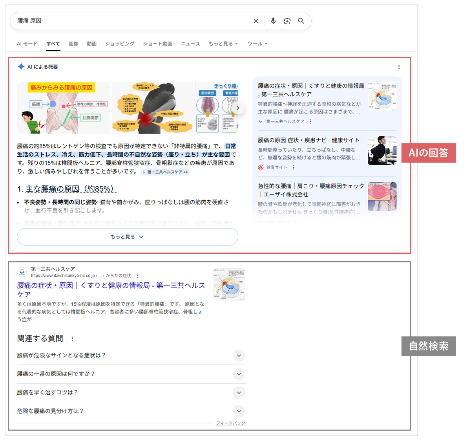Click into the 腰痛 原因 search field
Image resolution: width=471 pixels, height=445 pixels.
click(130, 21)
